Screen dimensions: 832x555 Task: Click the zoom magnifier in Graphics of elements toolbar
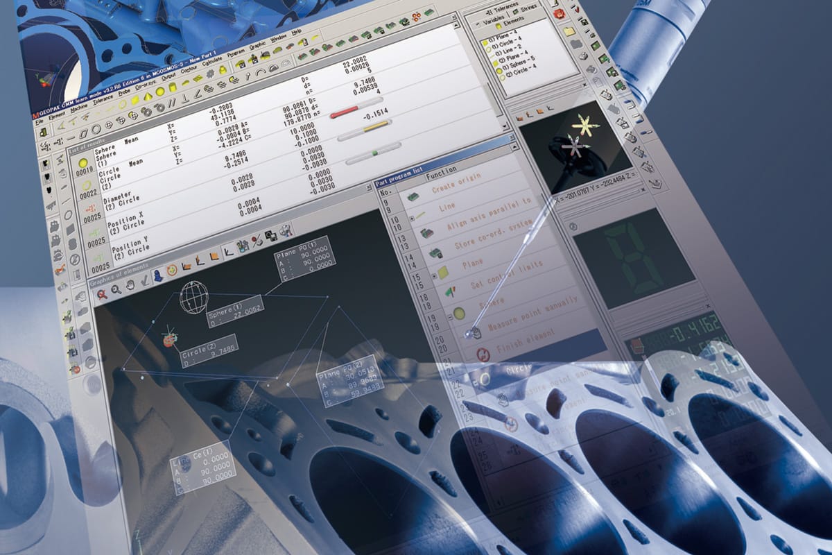(x=115, y=291)
